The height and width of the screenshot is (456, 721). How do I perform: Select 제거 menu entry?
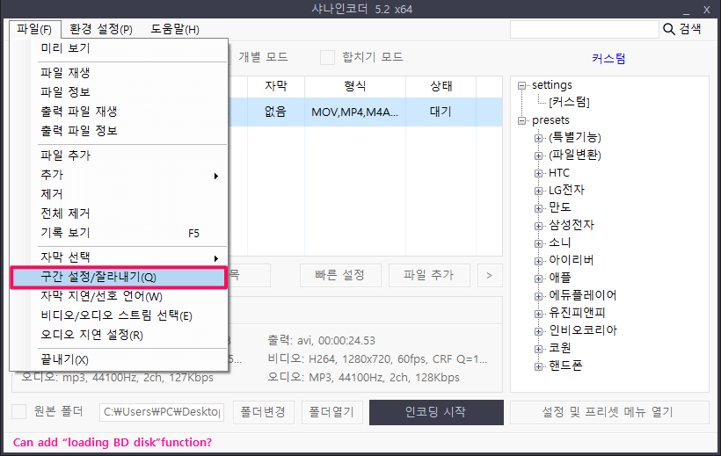click(x=119, y=194)
